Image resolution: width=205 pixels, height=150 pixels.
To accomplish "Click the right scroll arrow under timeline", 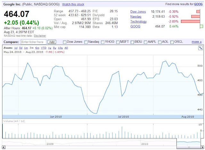I will pyautogui.click(x=202, y=147).
